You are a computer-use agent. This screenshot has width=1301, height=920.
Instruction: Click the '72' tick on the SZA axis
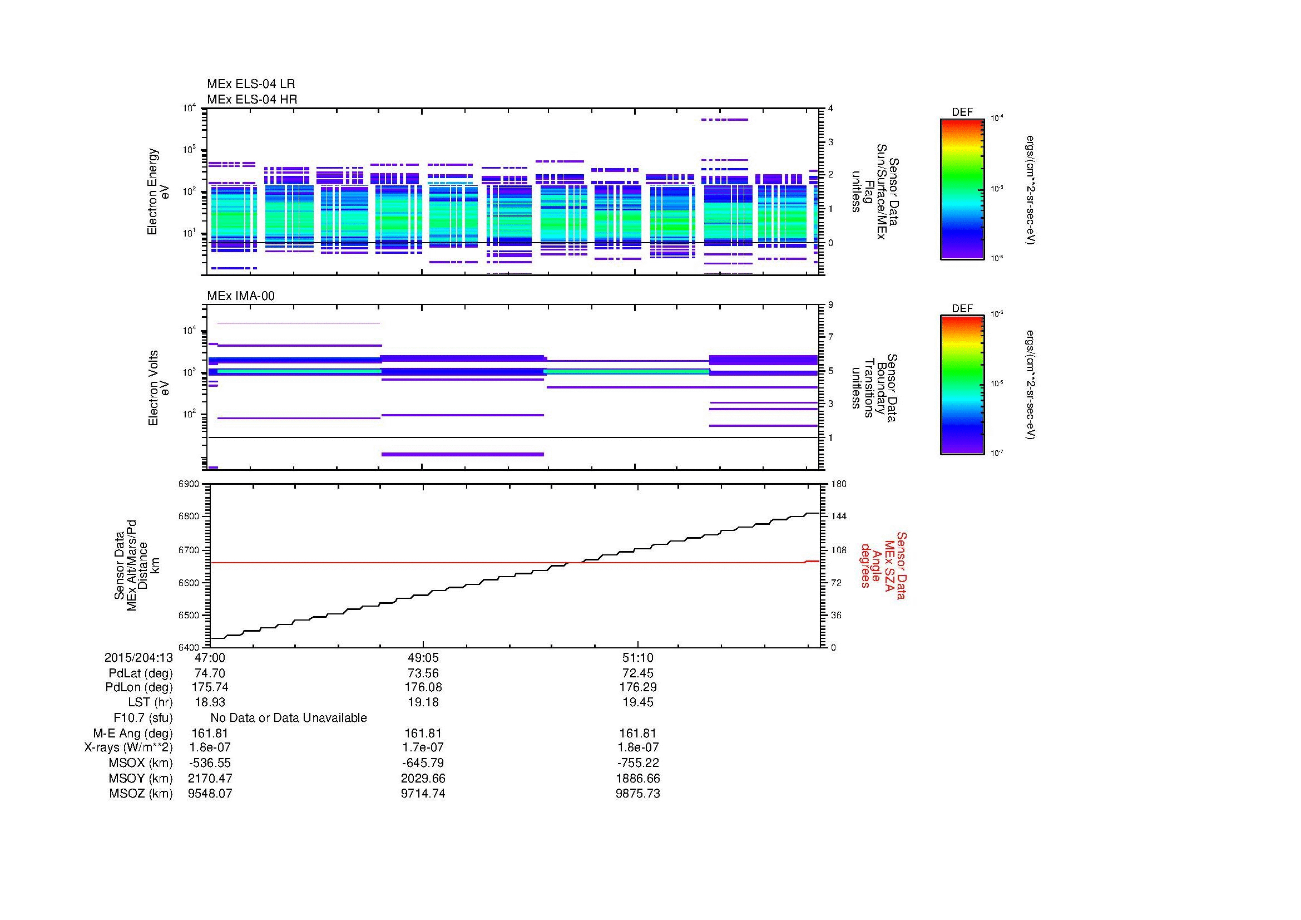pyautogui.click(x=837, y=583)
